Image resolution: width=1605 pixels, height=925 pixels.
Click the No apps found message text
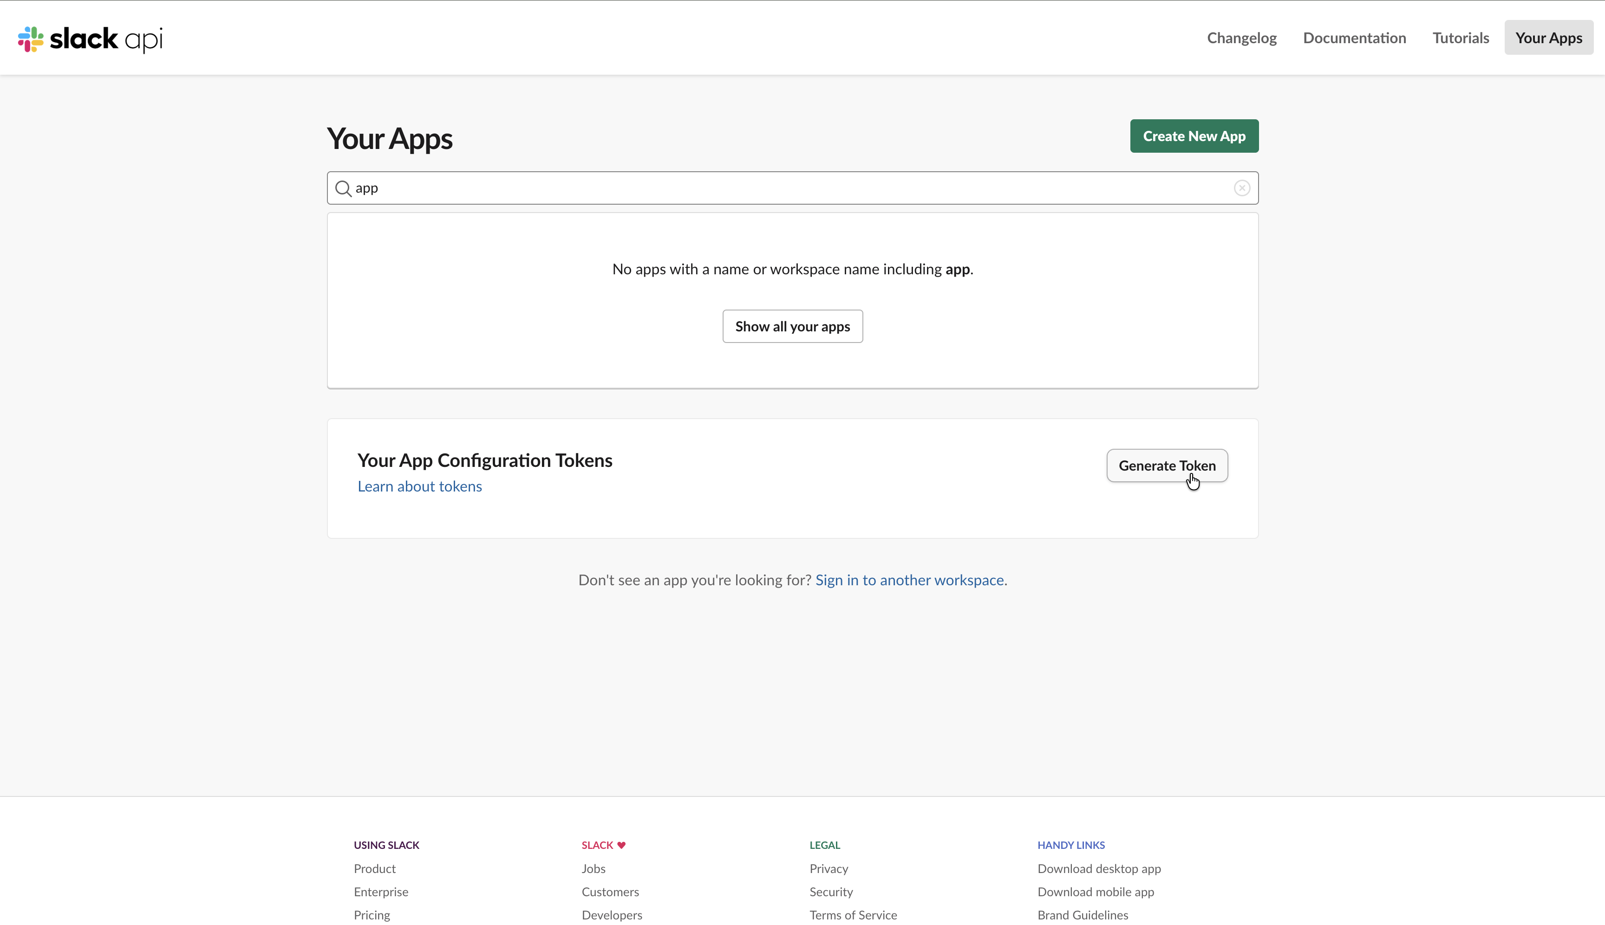pyautogui.click(x=792, y=269)
